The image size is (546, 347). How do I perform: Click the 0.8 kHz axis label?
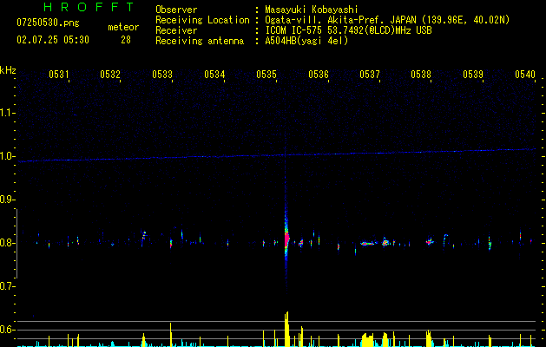coord(6,243)
